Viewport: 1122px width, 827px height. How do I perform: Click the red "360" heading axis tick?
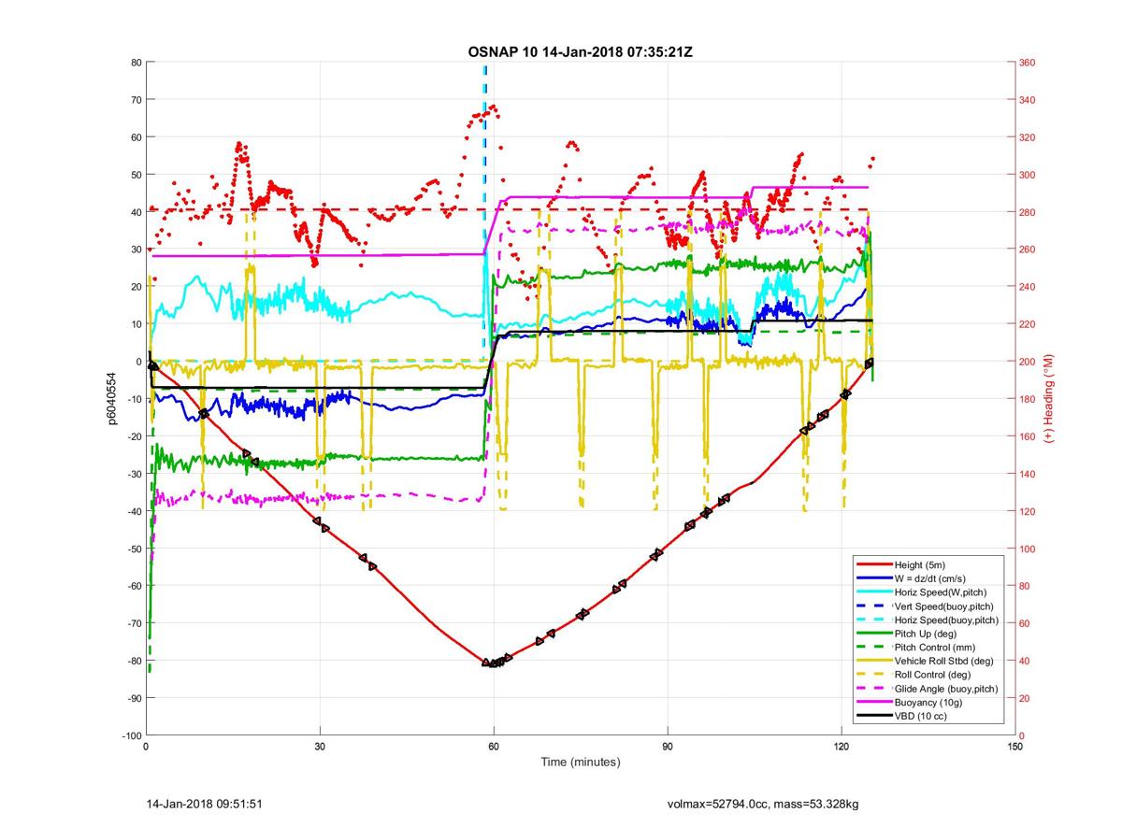[x=1028, y=63]
